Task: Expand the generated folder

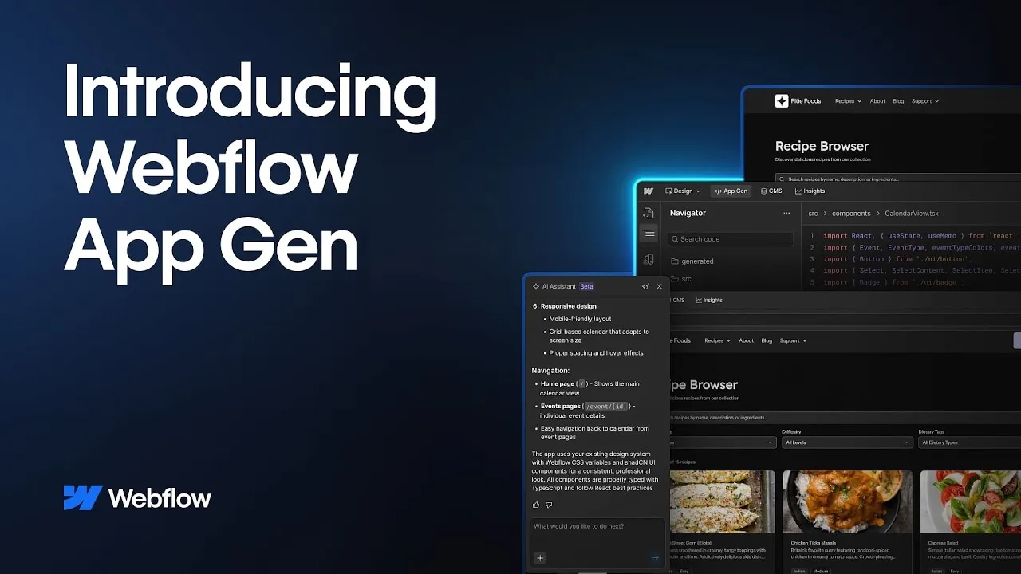Action: (x=692, y=261)
